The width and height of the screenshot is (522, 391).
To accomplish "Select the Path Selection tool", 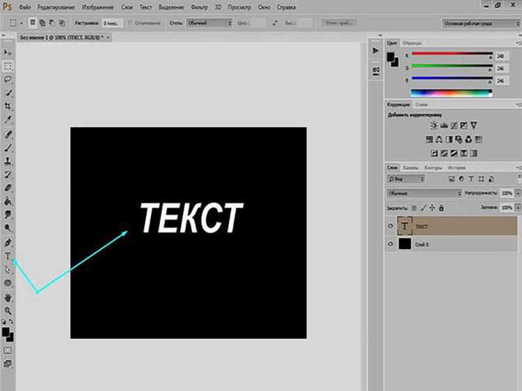I will click(x=8, y=269).
